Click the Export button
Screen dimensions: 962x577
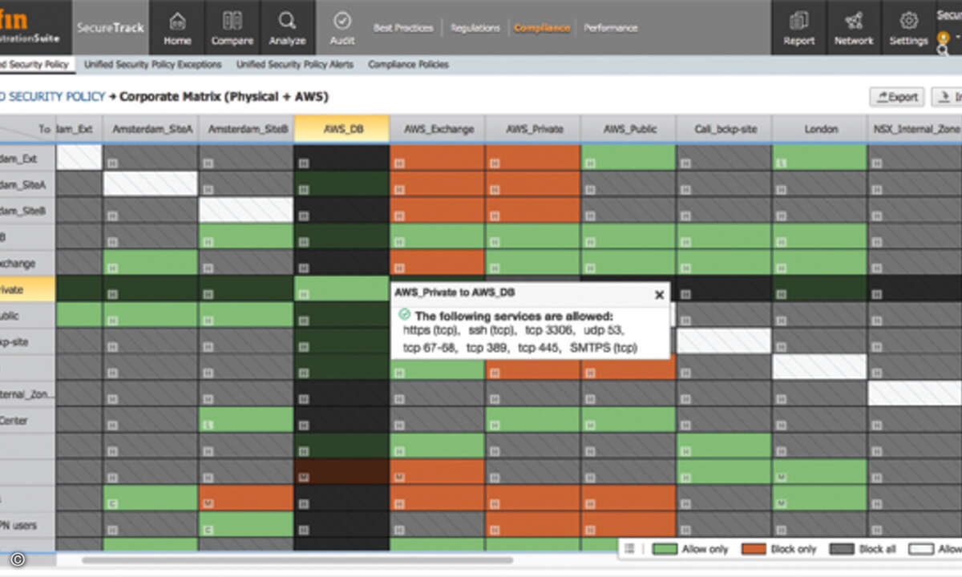pyautogui.click(x=897, y=97)
